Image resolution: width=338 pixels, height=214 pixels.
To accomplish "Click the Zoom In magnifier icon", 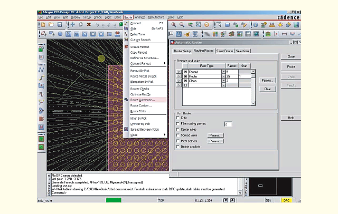I will coord(174,25).
